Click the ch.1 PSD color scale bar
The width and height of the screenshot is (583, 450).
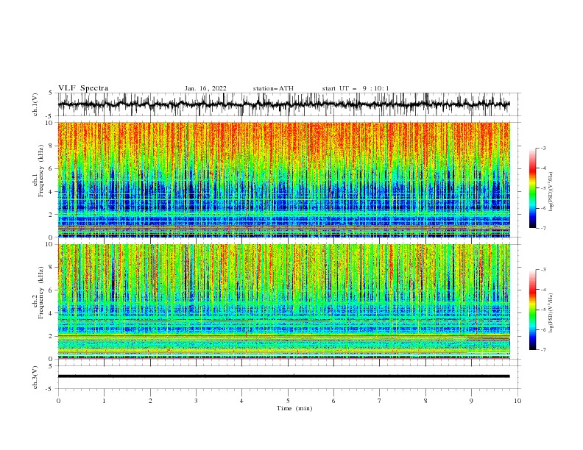532,187
